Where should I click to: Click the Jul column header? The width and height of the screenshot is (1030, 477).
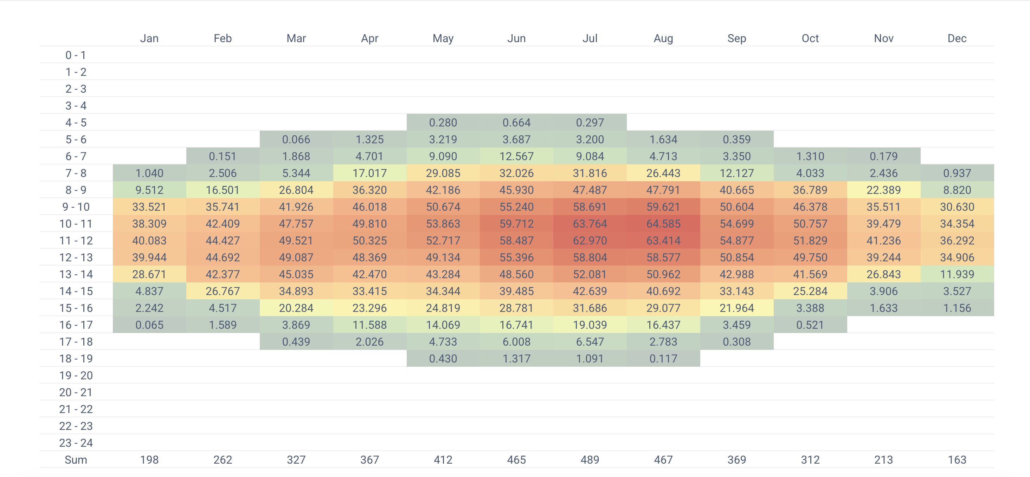tap(590, 38)
